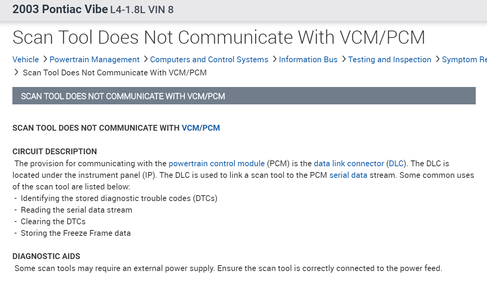Click the Vehicle breadcrumb link
Image resolution: width=487 pixels, height=283 pixels.
coord(26,60)
